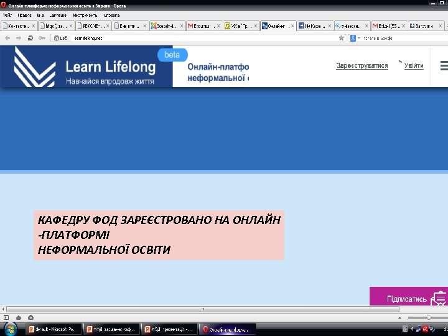
Task: Switch to the Загрузки tab
Action: coord(426,26)
